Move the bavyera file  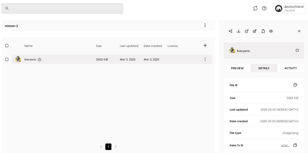(263, 31)
